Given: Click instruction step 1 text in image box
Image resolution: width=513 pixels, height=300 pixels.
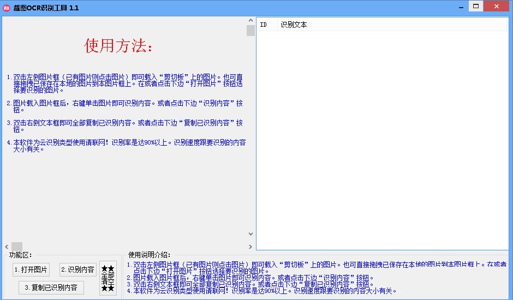Looking at the screenshot, I should tap(124, 83).
